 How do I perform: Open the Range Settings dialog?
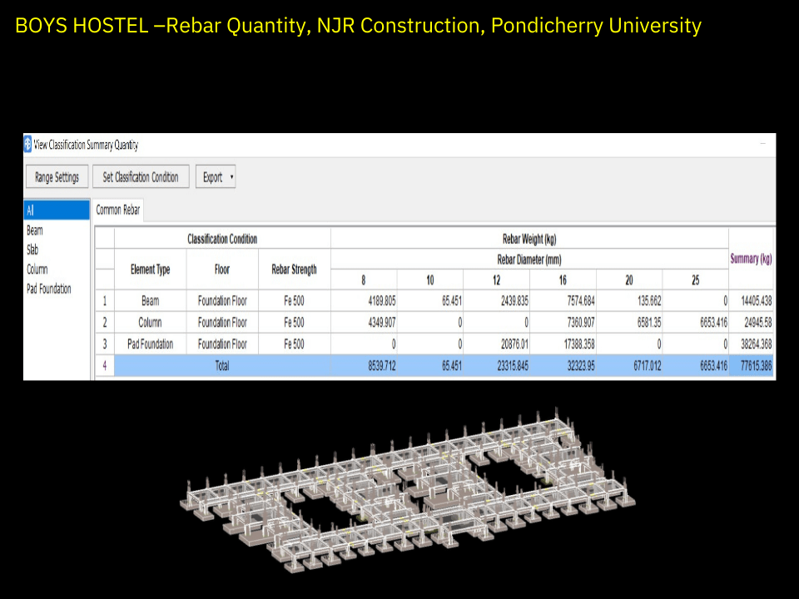pyautogui.click(x=57, y=176)
